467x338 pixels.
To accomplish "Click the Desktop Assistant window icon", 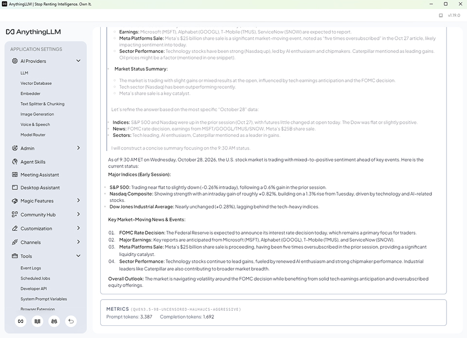I will [15, 187].
